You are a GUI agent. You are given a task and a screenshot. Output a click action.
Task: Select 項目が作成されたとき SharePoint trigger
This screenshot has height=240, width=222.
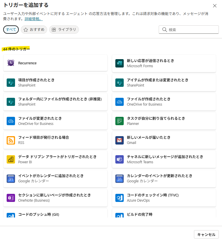coord(55,82)
